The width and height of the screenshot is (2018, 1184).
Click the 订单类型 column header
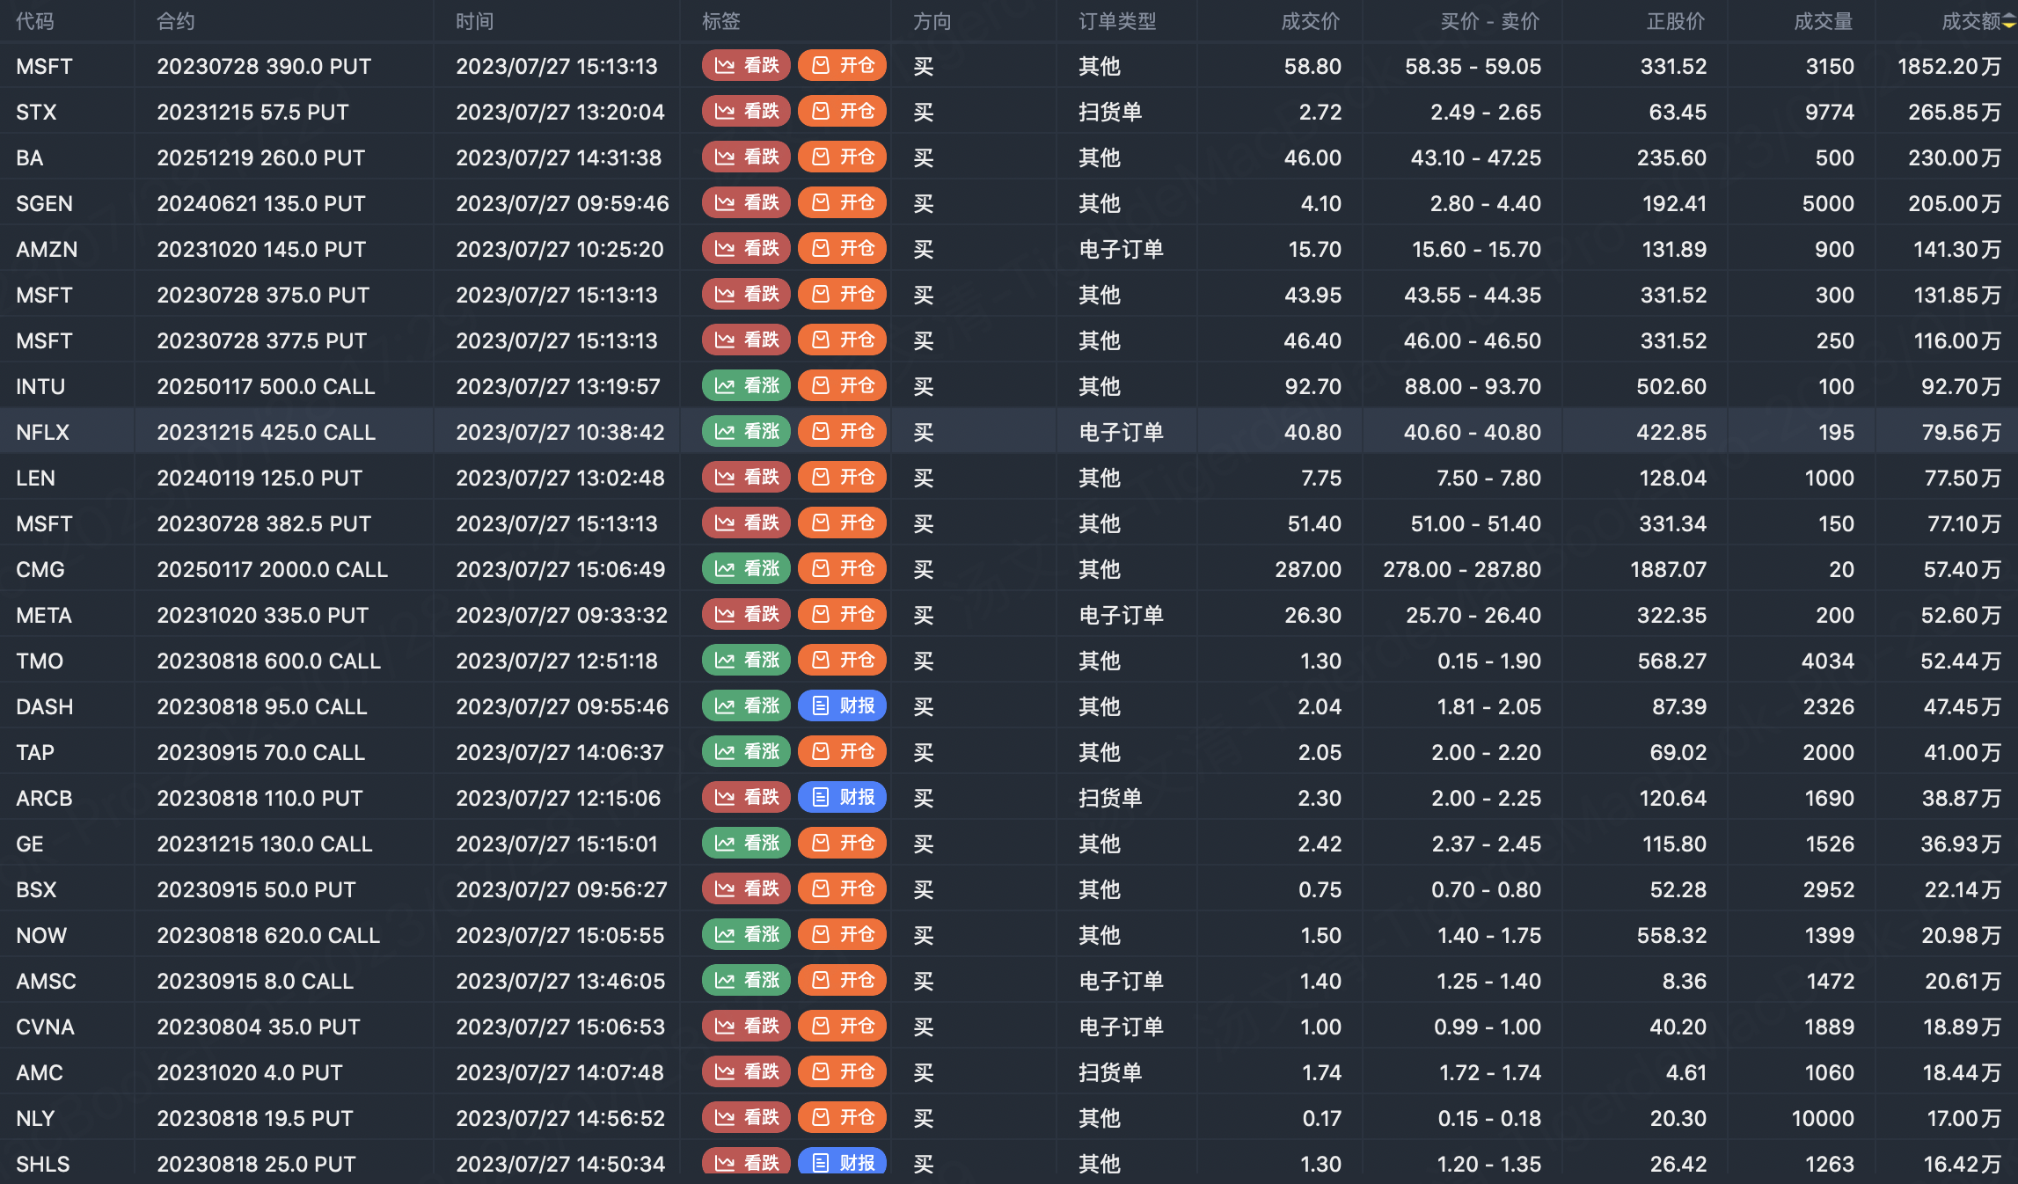[x=1117, y=22]
